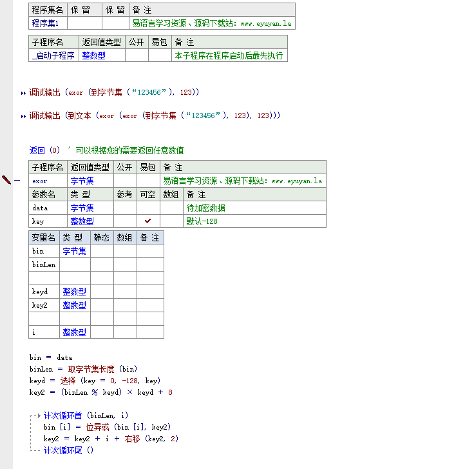Toggle the 可空 cell for data parameter
The height and width of the screenshot is (469, 456).
148,208
